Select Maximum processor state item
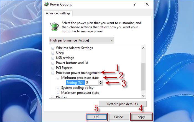This screenshot has height=122, width=194. [x=80, y=93]
